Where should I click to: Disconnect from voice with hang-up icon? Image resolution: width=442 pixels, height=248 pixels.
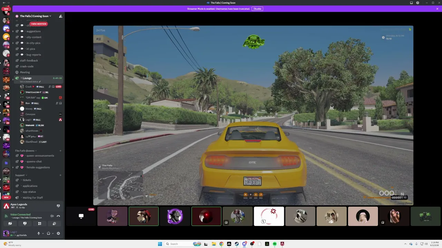pos(58,216)
